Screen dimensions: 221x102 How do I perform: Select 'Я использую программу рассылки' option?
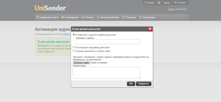point(74,47)
